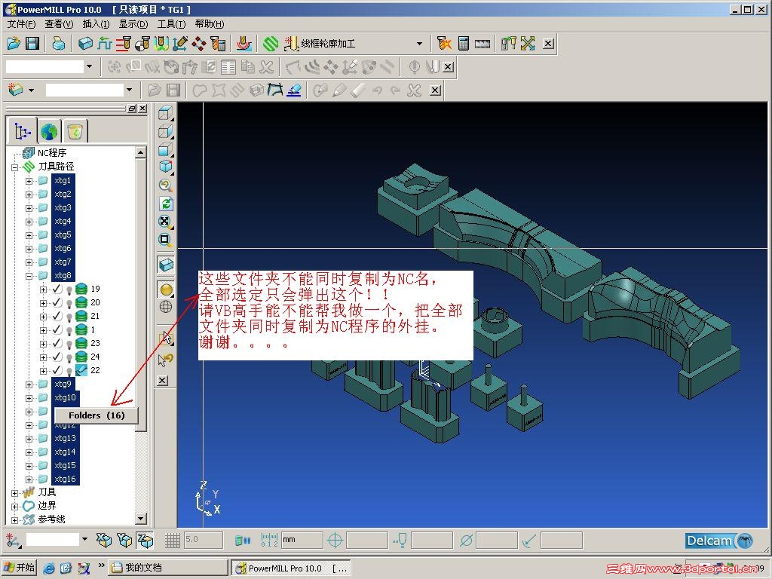Open the globe browser tab icon

(49, 131)
